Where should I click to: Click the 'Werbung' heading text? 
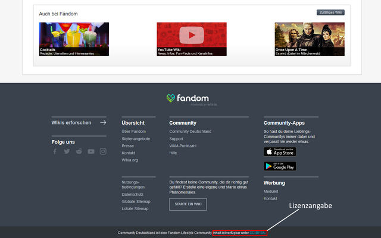click(274, 183)
